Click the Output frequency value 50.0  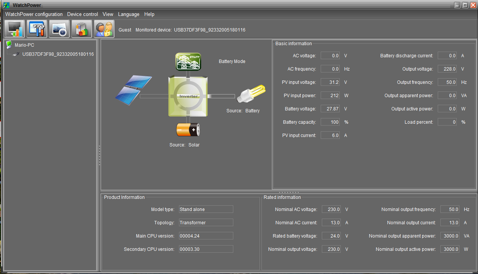tap(447, 82)
